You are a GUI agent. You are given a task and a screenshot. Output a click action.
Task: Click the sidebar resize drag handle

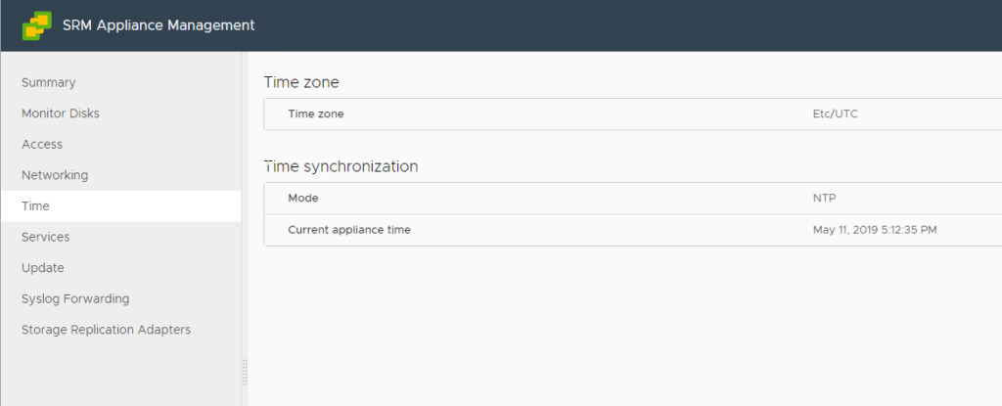245,372
